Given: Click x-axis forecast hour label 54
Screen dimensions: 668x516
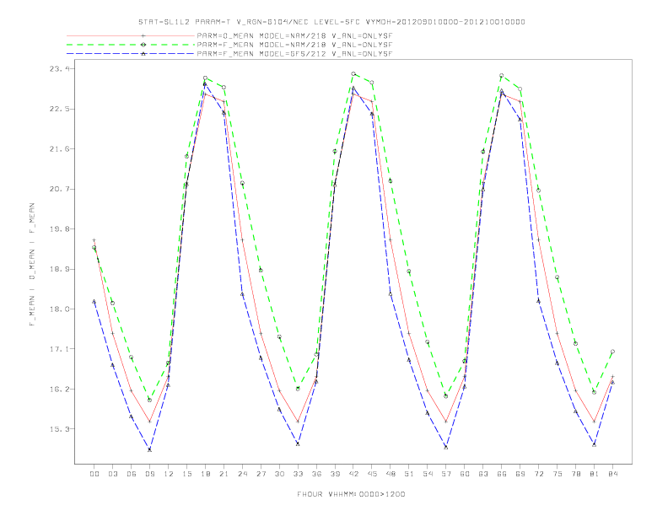Looking at the screenshot, I should click(428, 474).
